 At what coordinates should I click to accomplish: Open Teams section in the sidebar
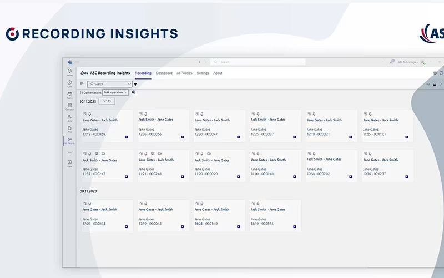69,95
